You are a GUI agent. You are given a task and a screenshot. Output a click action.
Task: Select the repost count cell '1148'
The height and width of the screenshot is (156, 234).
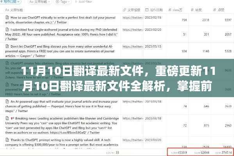coord(206,51)
